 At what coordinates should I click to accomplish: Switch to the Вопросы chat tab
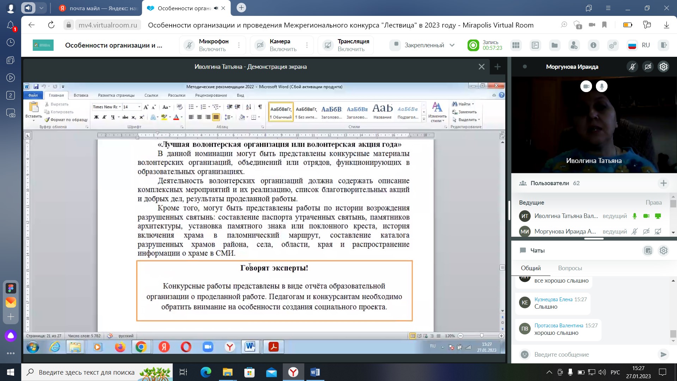pyautogui.click(x=570, y=268)
